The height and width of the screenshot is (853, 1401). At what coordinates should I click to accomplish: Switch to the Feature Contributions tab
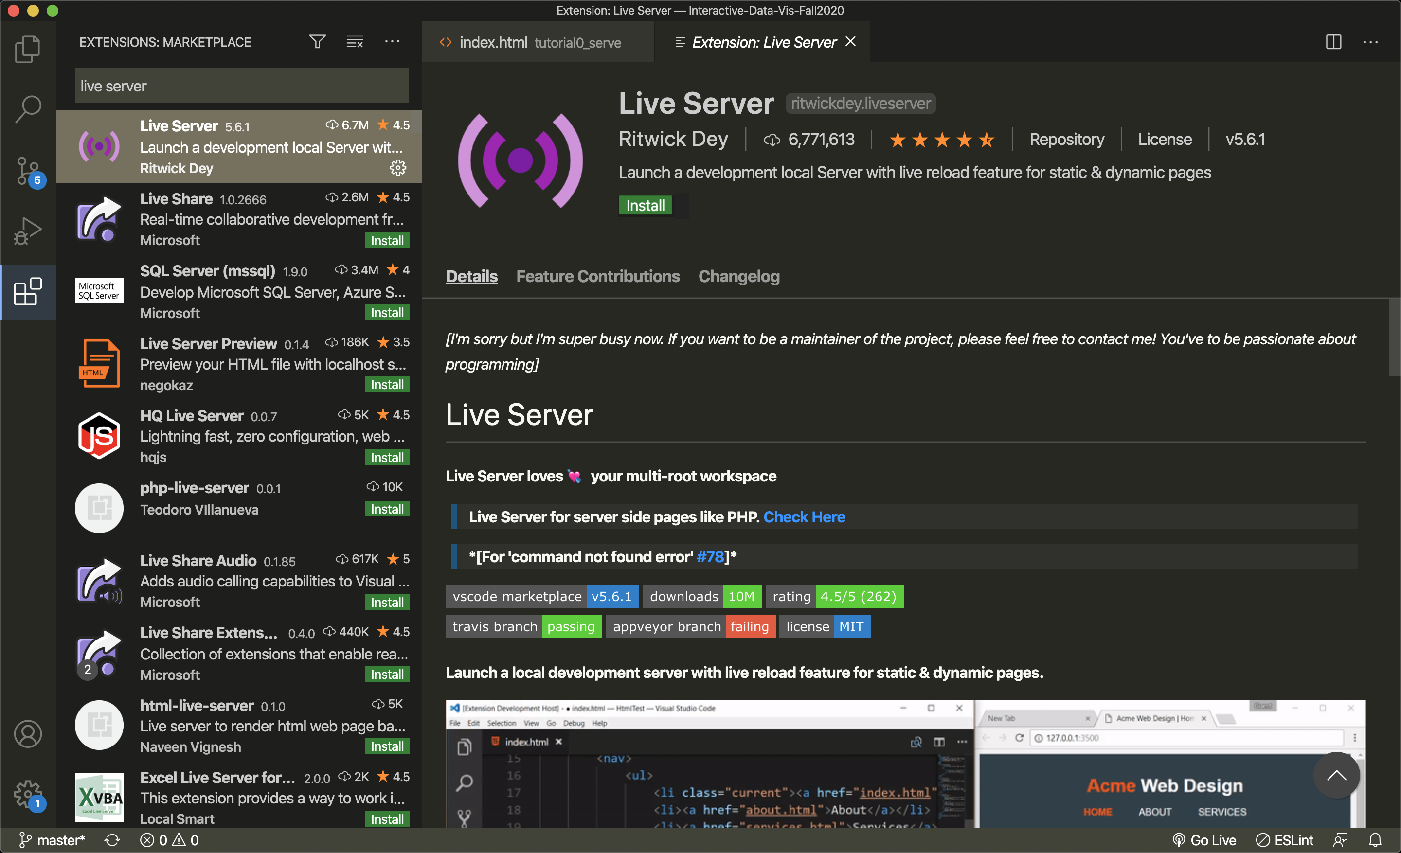597,276
